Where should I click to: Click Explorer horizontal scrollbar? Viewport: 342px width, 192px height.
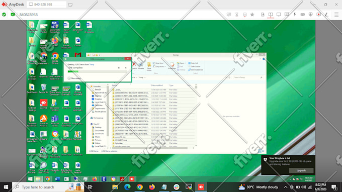point(150,148)
